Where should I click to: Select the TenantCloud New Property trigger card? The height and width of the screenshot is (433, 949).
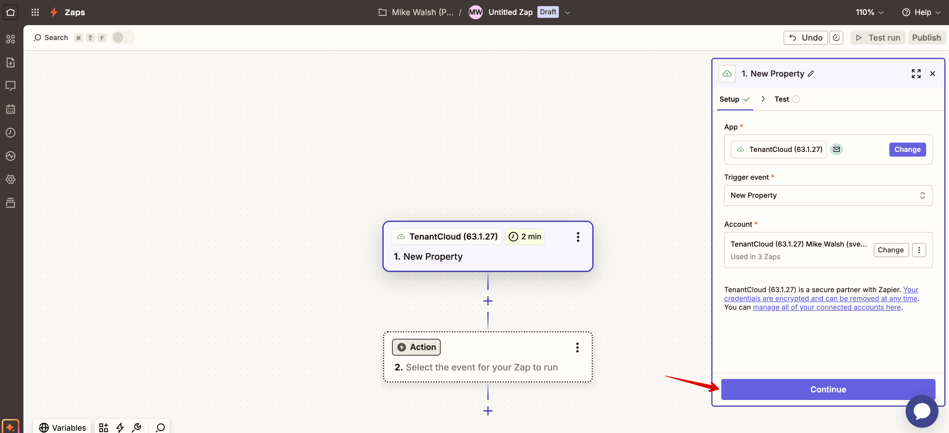(x=488, y=246)
